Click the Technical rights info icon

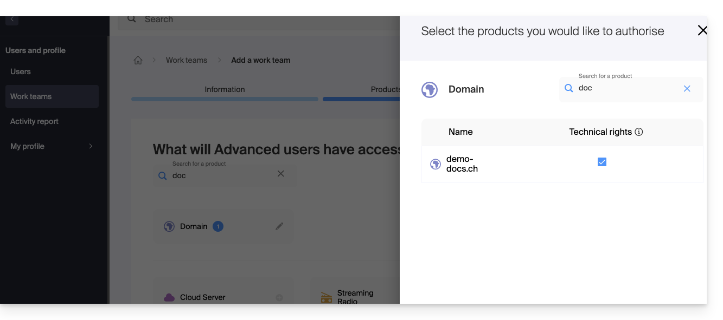click(639, 132)
